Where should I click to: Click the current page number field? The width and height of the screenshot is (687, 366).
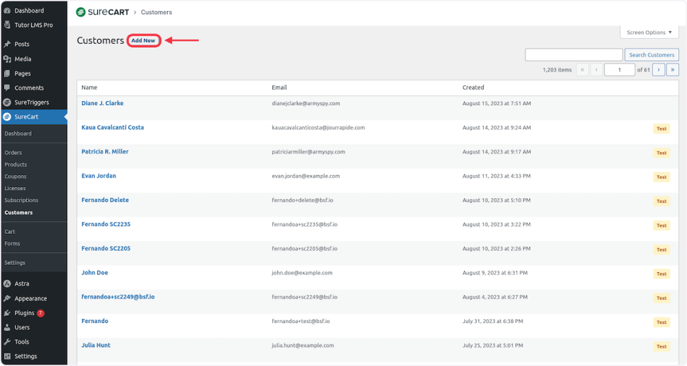pos(620,70)
